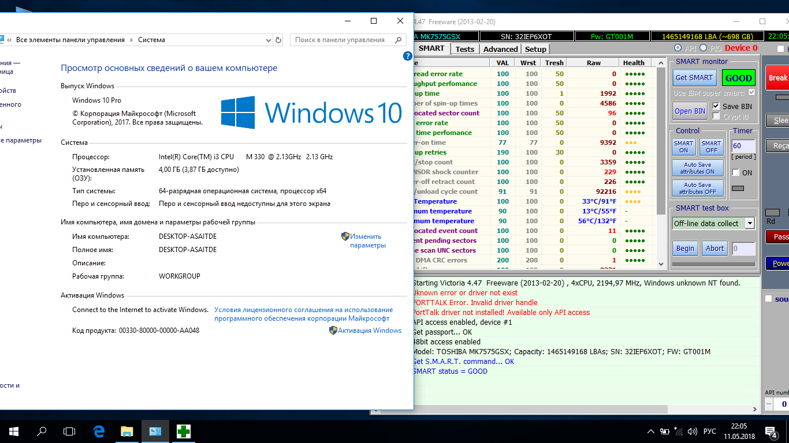Sort by Raw column header
Image resolution: width=789 pixels, height=443 pixels.
[x=593, y=63]
